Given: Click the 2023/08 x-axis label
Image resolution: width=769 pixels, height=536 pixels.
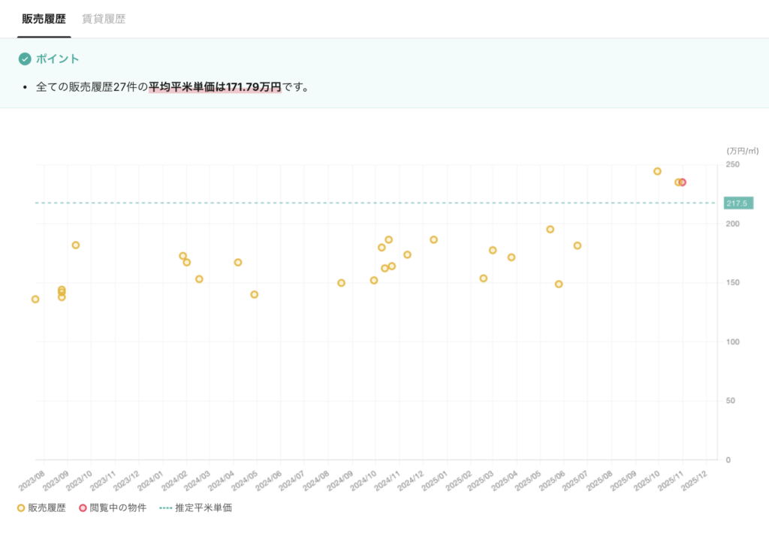Looking at the screenshot, I should pyautogui.click(x=32, y=478).
